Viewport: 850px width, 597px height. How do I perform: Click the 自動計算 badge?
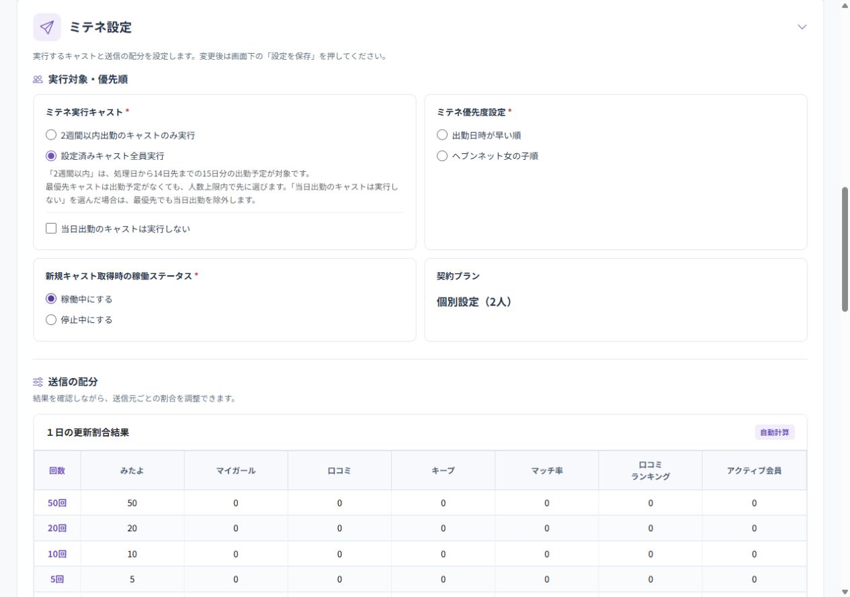pos(775,432)
